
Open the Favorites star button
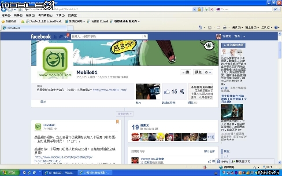[x=9, y=22]
